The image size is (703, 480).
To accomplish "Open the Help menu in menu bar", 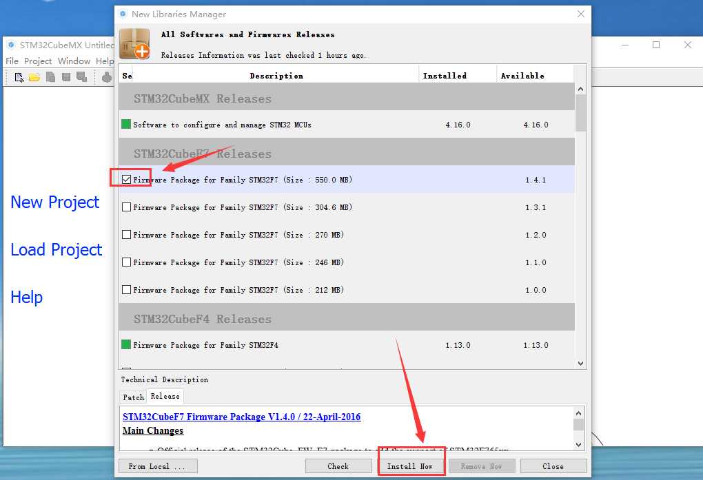I will [105, 61].
